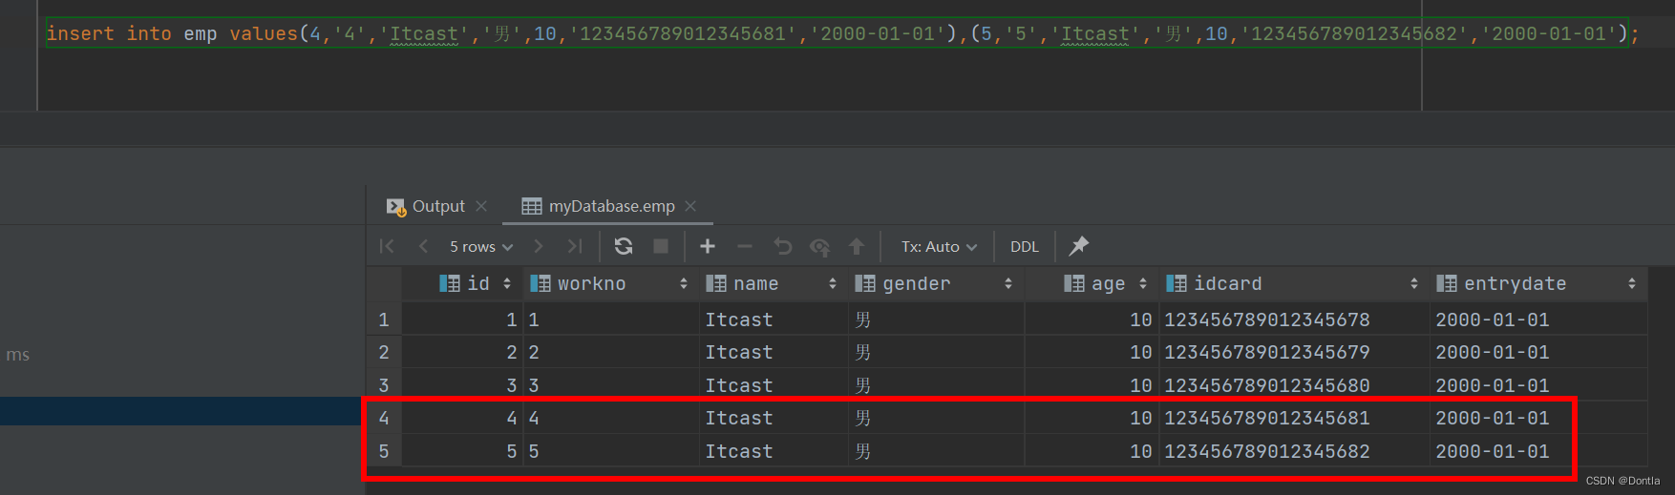Delete the selected row
The height and width of the screenshot is (495, 1675).
745,246
